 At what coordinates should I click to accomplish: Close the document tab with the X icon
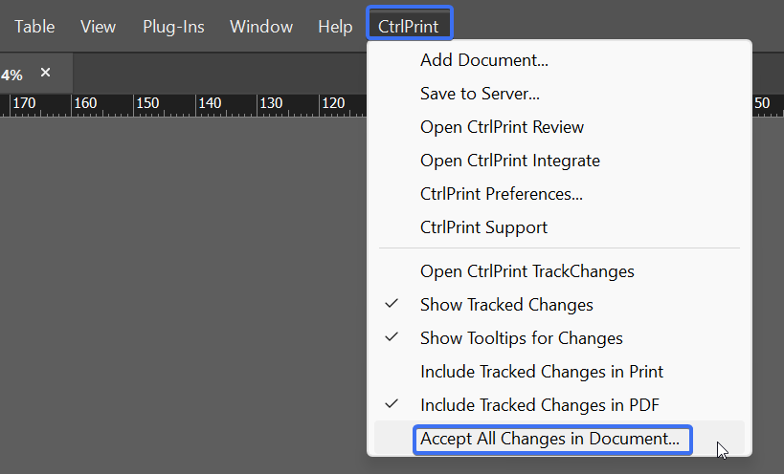[46, 73]
